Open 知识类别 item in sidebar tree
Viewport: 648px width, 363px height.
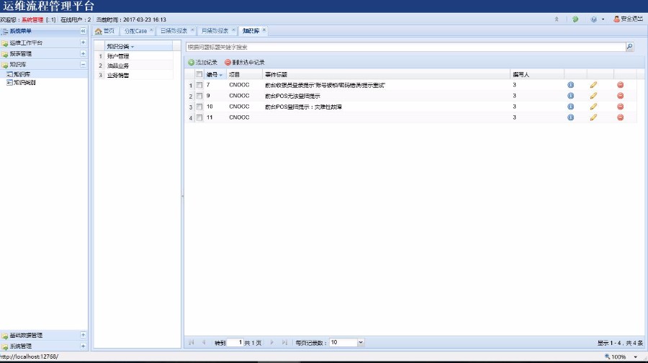[x=24, y=83]
